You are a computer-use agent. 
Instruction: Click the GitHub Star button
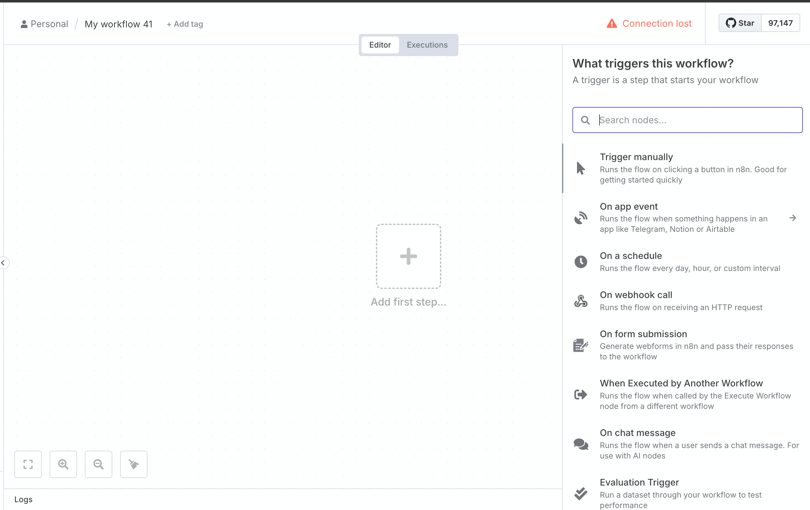coord(740,23)
